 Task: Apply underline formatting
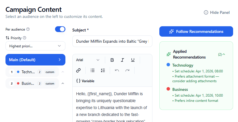pyautogui.click(x=133, y=60)
